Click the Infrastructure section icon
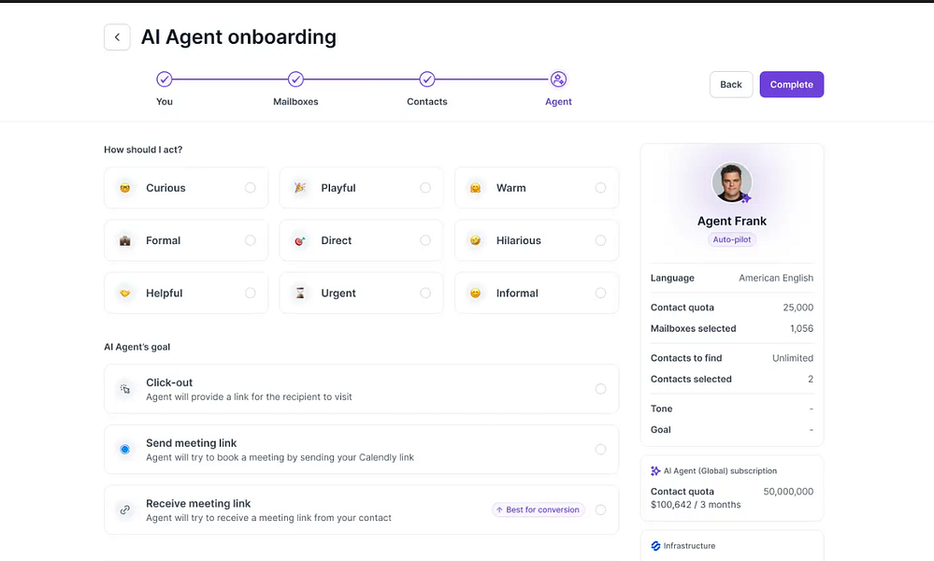 [655, 545]
